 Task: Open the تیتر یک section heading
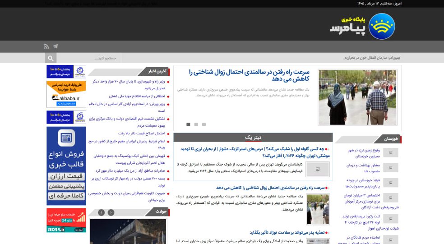pyautogui.click(x=253, y=138)
